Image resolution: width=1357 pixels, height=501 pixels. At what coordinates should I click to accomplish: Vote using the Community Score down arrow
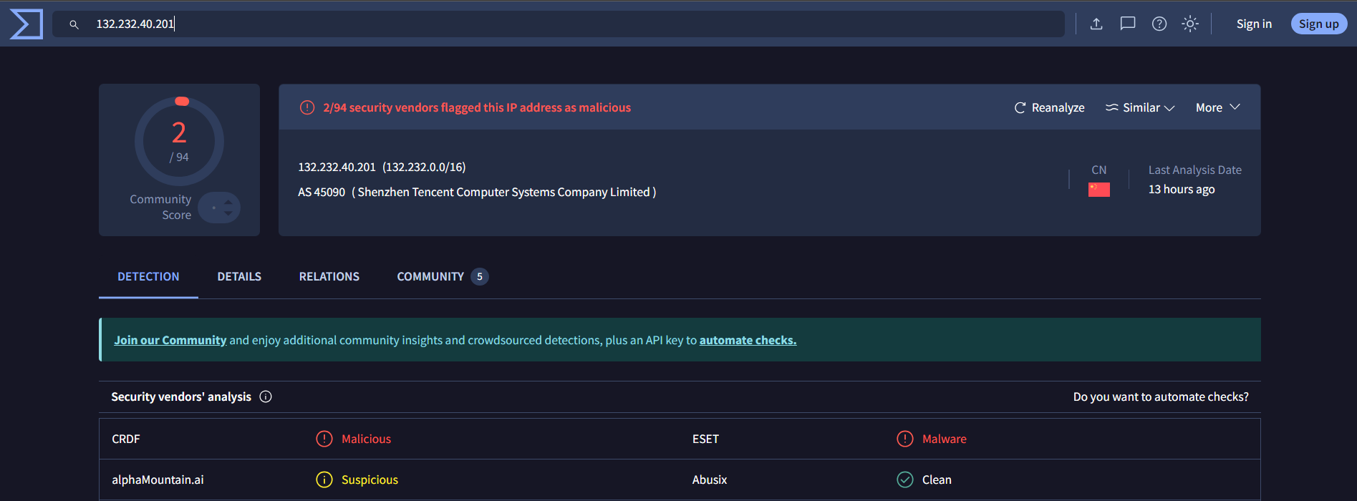coord(228,213)
